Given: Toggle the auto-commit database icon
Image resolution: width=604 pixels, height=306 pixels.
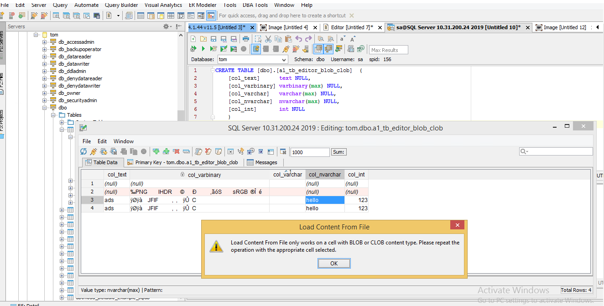Looking at the screenshot, I should pyautogui.click(x=256, y=49).
